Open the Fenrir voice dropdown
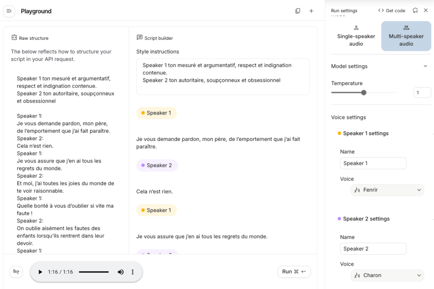 click(x=387, y=190)
